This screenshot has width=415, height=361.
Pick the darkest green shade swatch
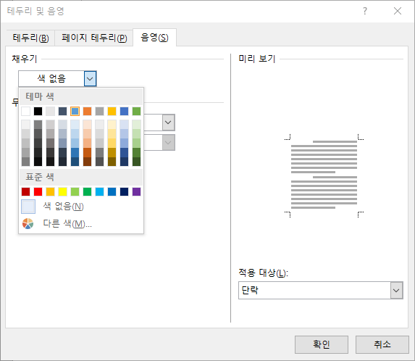click(x=137, y=162)
